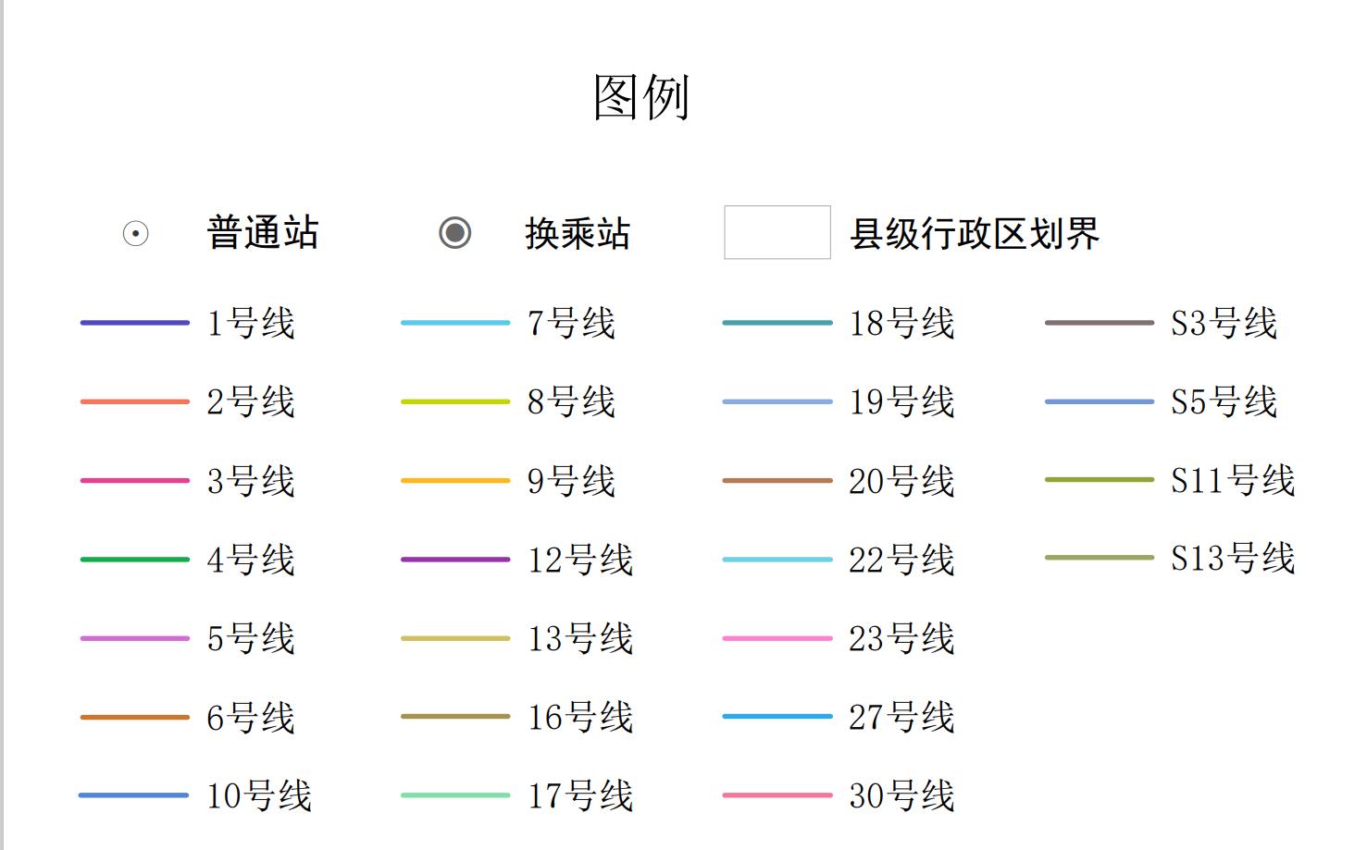
Task: Click the 30号线 text label
Action: [x=901, y=795]
